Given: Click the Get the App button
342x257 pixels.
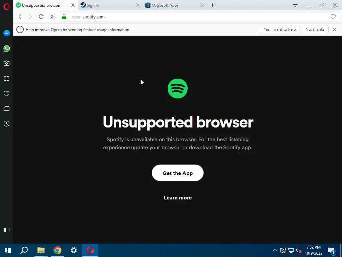Looking at the screenshot, I should pyautogui.click(x=178, y=173).
